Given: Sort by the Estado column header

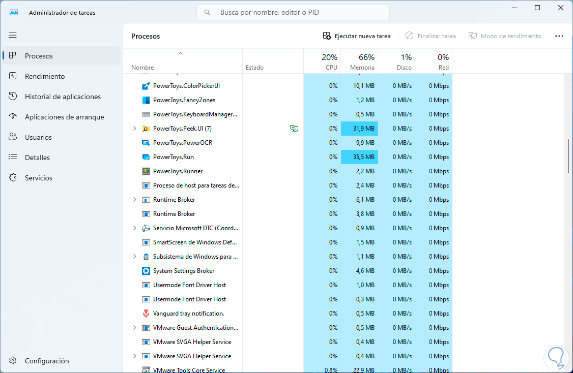Looking at the screenshot, I should coord(273,61).
